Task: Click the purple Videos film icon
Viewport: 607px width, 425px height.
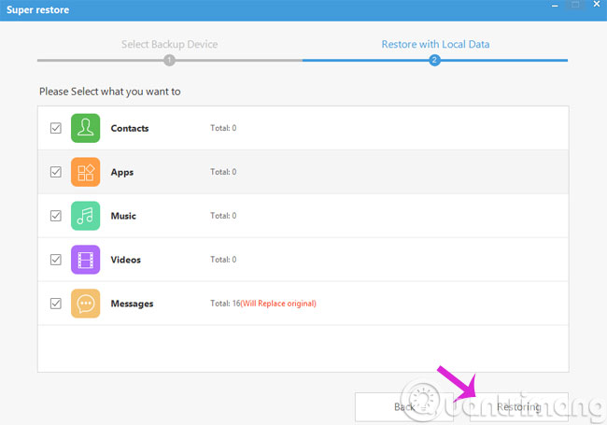Action: pyautogui.click(x=86, y=260)
